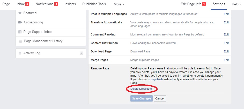Image resolution: width=244 pixels, height=109 pixels.
Task: Go to the Page tab
Action: [x=6, y=4]
